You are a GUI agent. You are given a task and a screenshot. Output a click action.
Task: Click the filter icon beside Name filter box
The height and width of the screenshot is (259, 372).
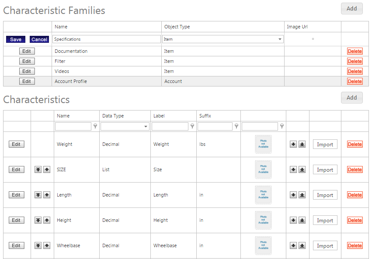(x=95, y=126)
